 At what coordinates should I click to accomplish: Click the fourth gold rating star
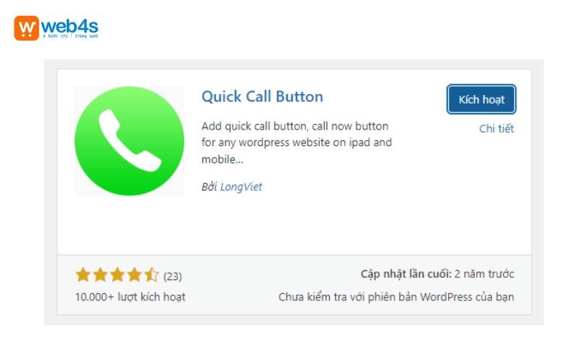(134, 275)
